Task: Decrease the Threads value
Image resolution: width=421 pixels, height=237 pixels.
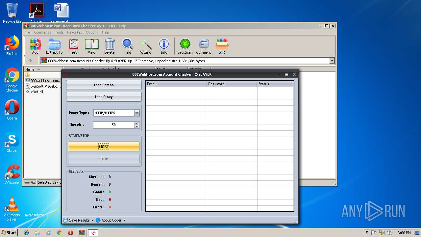Action: (x=137, y=126)
